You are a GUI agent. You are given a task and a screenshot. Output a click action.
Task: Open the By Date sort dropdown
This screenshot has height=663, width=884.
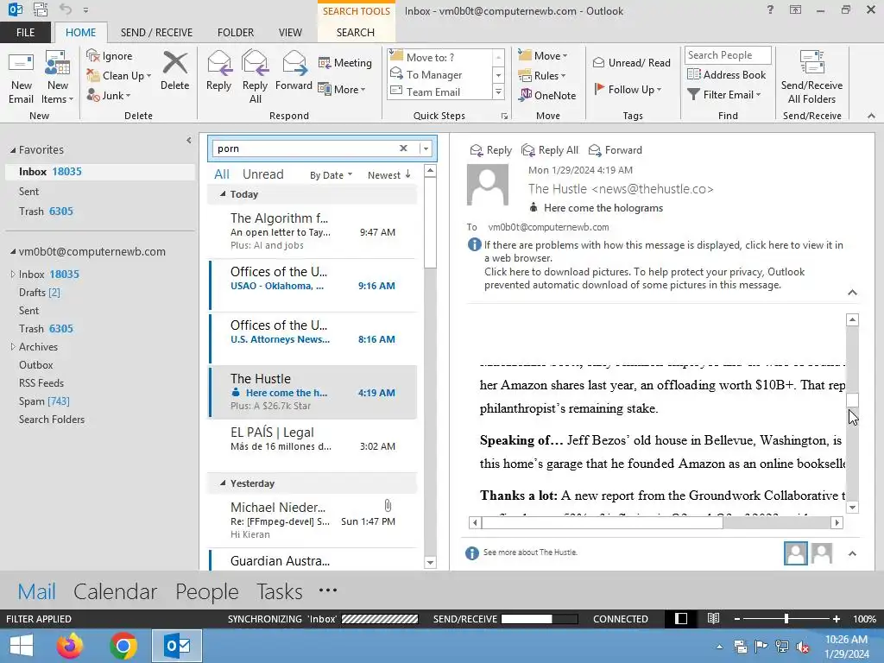click(331, 174)
